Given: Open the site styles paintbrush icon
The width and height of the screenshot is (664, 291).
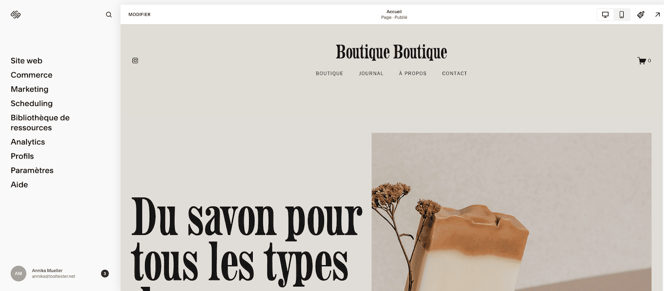Looking at the screenshot, I should (641, 15).
